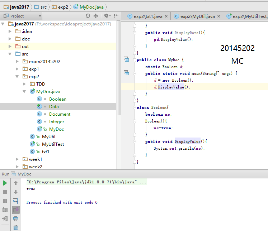Select the MyDoc class under MyDoc.java
This screenshot has height=231, width=268.
pyautogui.click(x=56, y=129)
